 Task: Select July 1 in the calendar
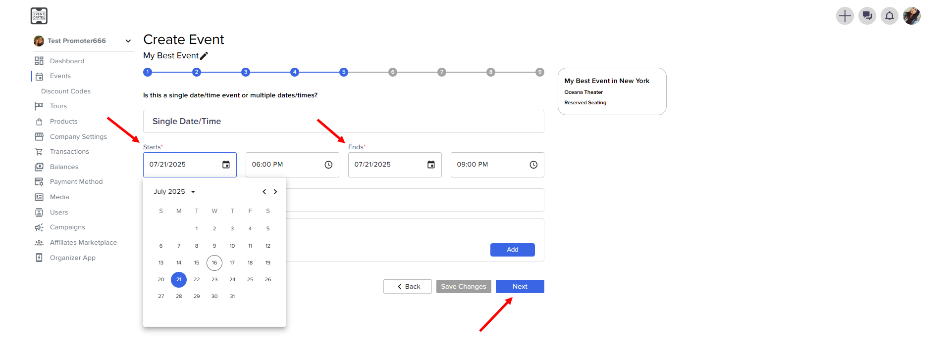[197, 229]
